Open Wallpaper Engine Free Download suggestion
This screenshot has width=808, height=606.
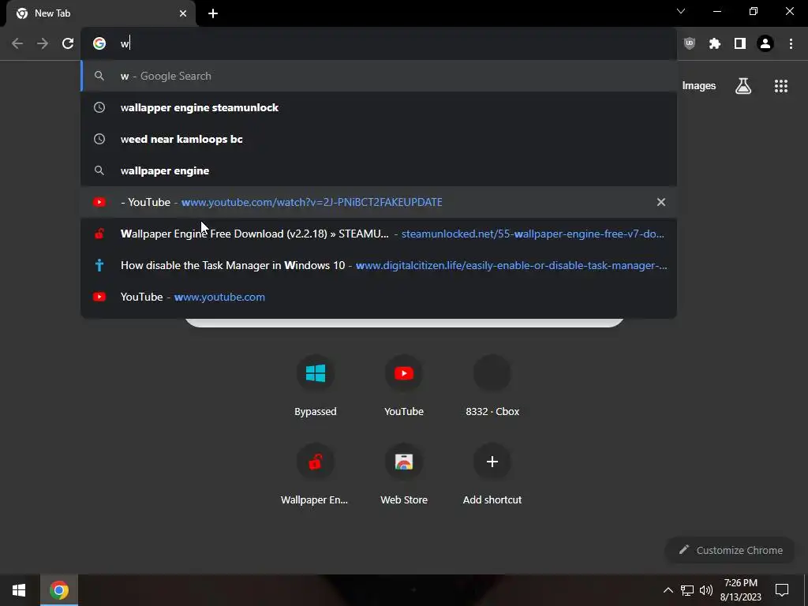coord(379,234)
